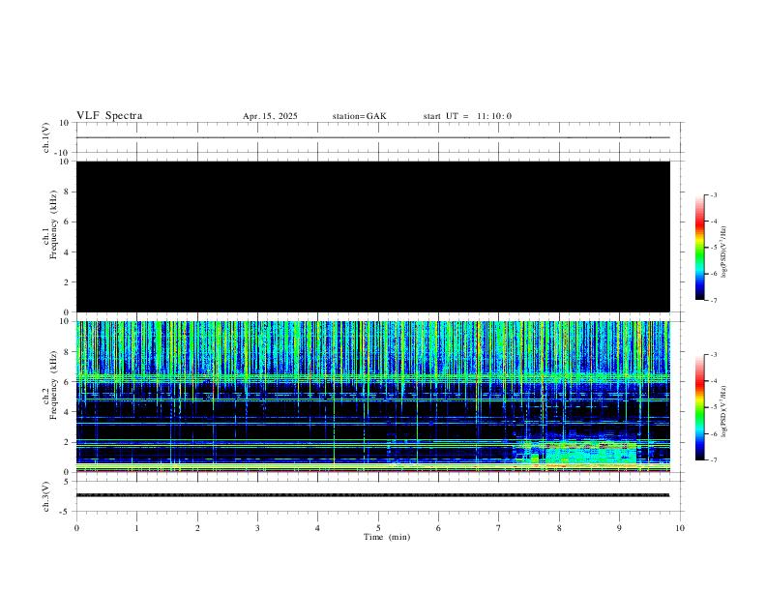
Task: Click the bright emission patch near minute 8.5 in ch.2
Action: (x=591, y=453)
